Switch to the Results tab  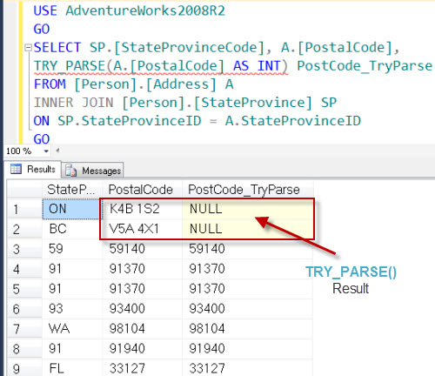33,169
